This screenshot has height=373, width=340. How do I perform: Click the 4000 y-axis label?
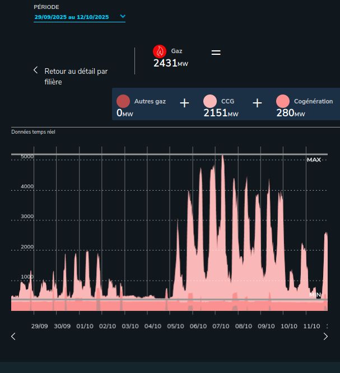coord(27,187)
